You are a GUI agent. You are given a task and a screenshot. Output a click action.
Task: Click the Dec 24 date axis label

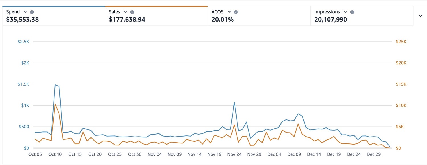[x=354, y=154]
